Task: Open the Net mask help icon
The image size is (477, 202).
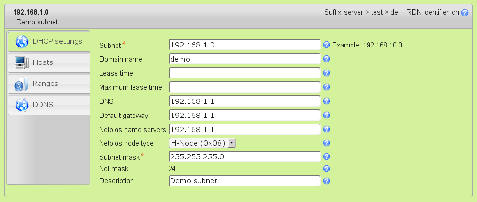Action: 327,169
